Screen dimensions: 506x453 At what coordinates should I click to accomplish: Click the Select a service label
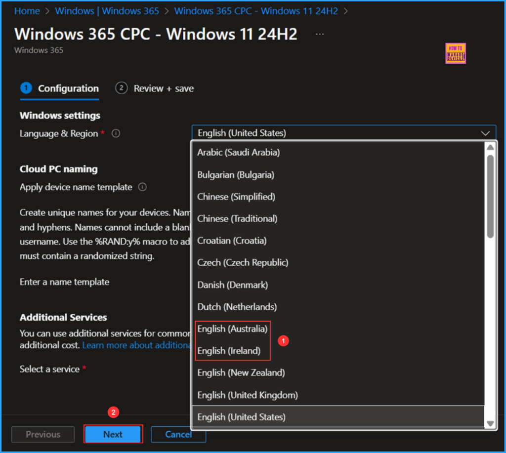(50, 369)
